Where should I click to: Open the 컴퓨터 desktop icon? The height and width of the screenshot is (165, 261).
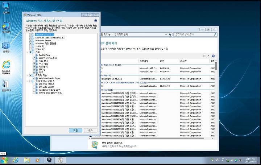[6, 8]
